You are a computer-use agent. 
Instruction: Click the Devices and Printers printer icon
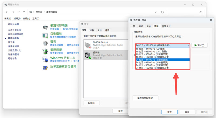[x=45, y=27]
